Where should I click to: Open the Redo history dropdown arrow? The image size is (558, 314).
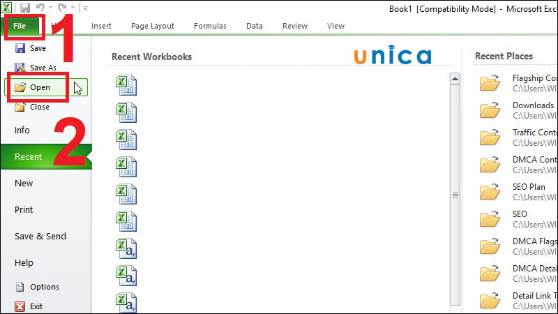pos(73,8)
